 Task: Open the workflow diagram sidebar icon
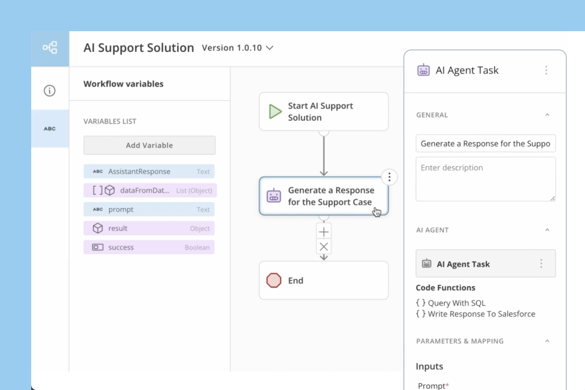pos(50,48)
